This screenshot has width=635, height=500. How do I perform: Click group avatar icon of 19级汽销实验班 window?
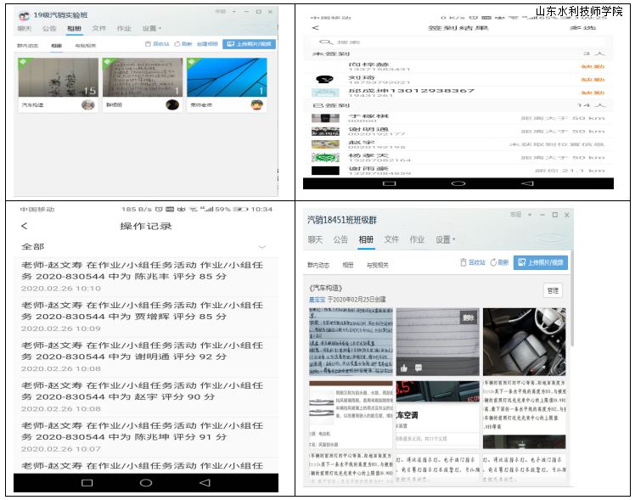(24, 16)
